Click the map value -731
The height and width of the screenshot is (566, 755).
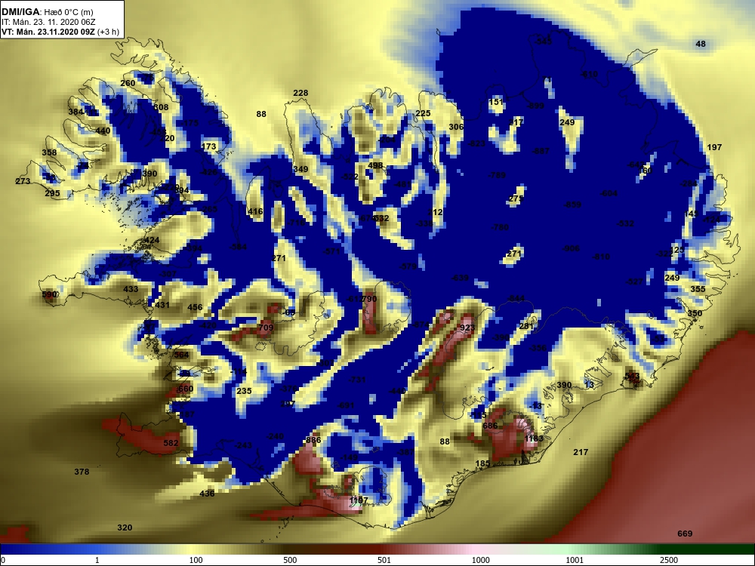(357, 380)
